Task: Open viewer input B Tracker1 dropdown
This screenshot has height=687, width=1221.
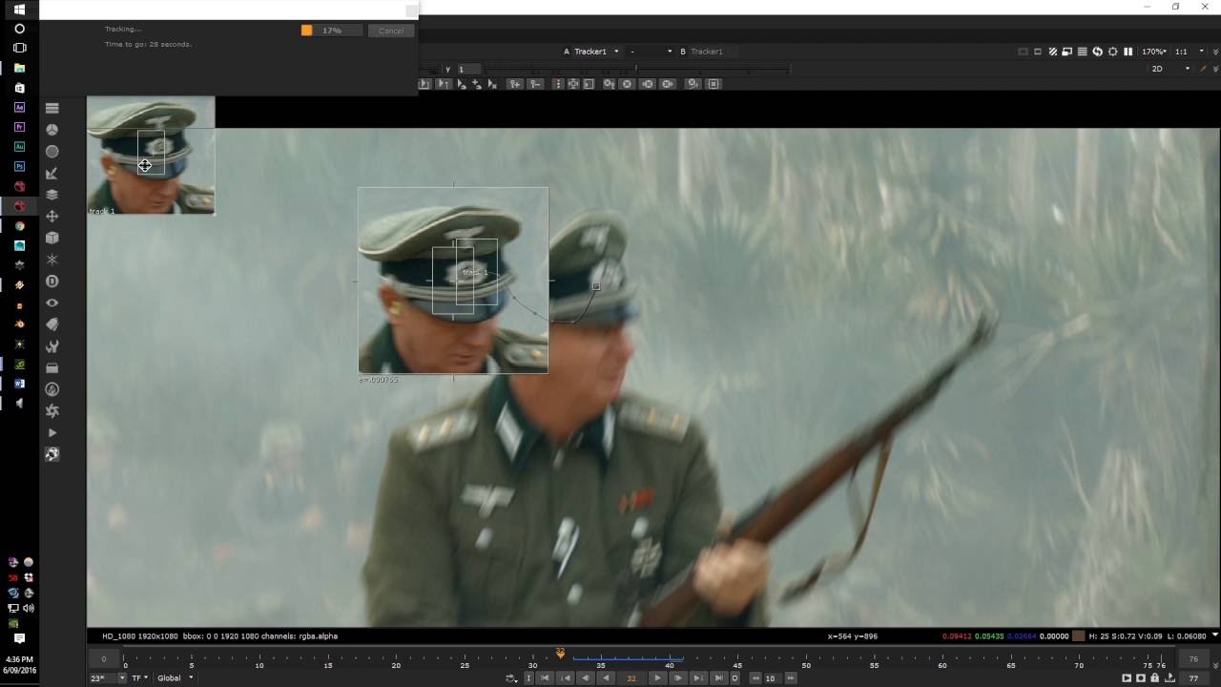Action: [x=707, y=52]
